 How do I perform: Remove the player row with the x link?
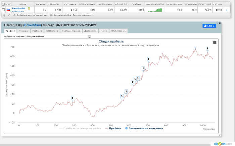click(x=227, y=10)
